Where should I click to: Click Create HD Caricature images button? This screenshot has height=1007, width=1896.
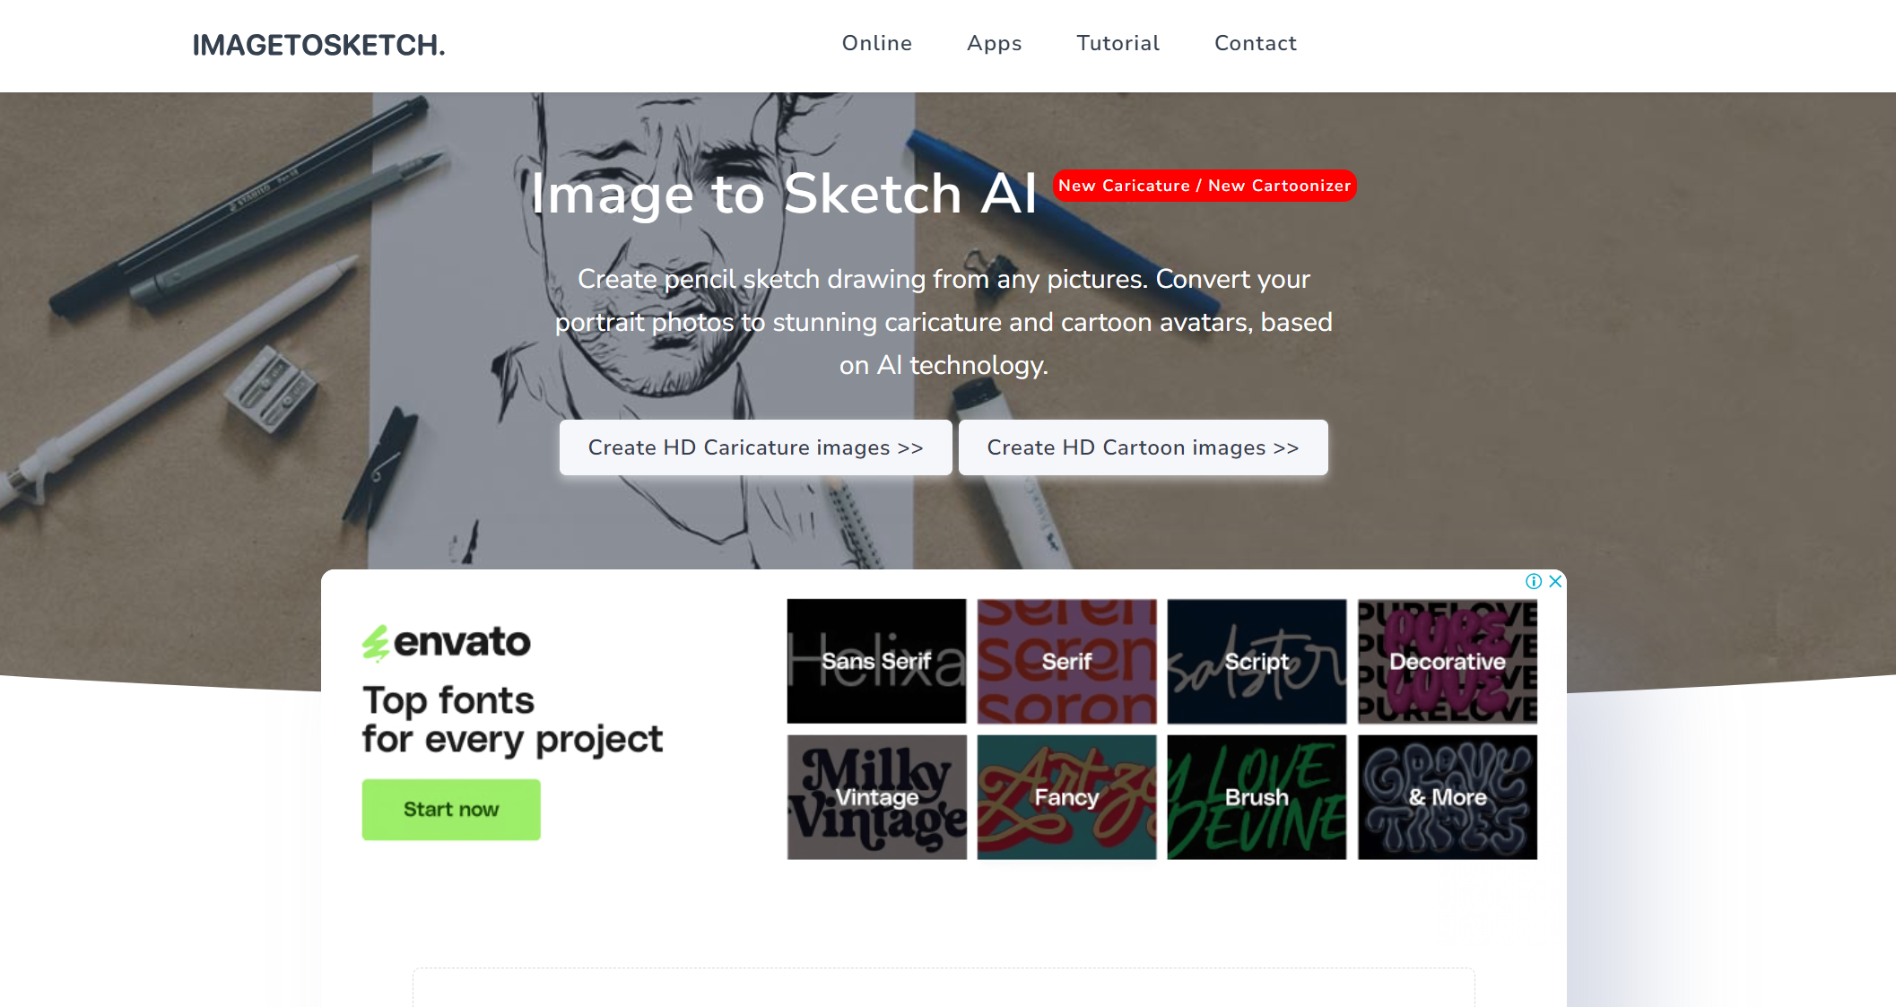755,447
